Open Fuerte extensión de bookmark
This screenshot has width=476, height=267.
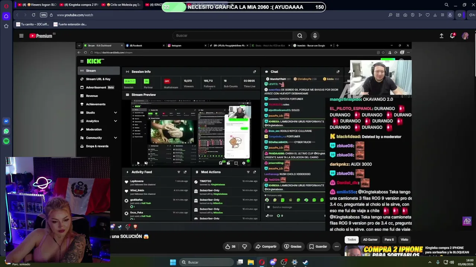pyautogui.click(x=70, y=24)
